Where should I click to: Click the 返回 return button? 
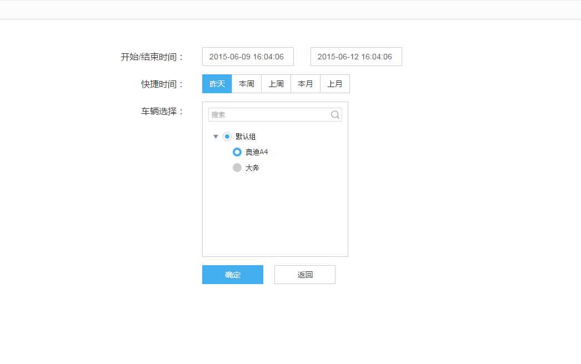point(304,274)
